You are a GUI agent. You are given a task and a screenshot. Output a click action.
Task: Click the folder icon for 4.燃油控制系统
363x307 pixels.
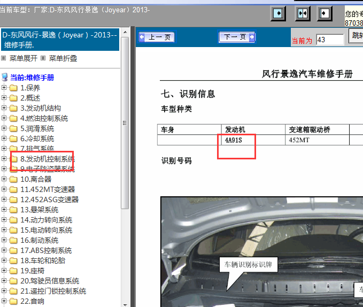pos(13,118)
